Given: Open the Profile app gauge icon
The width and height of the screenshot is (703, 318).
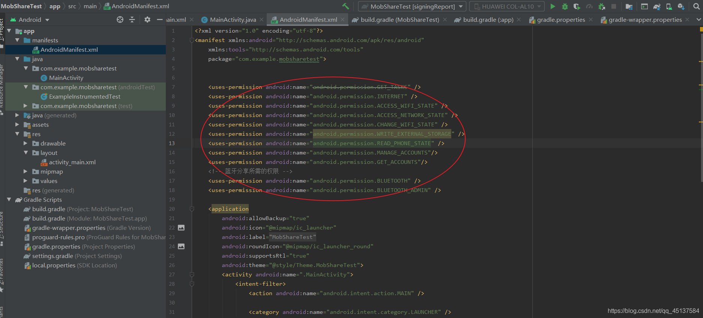Looking at the screenshot, I should (x=589, y=6).
